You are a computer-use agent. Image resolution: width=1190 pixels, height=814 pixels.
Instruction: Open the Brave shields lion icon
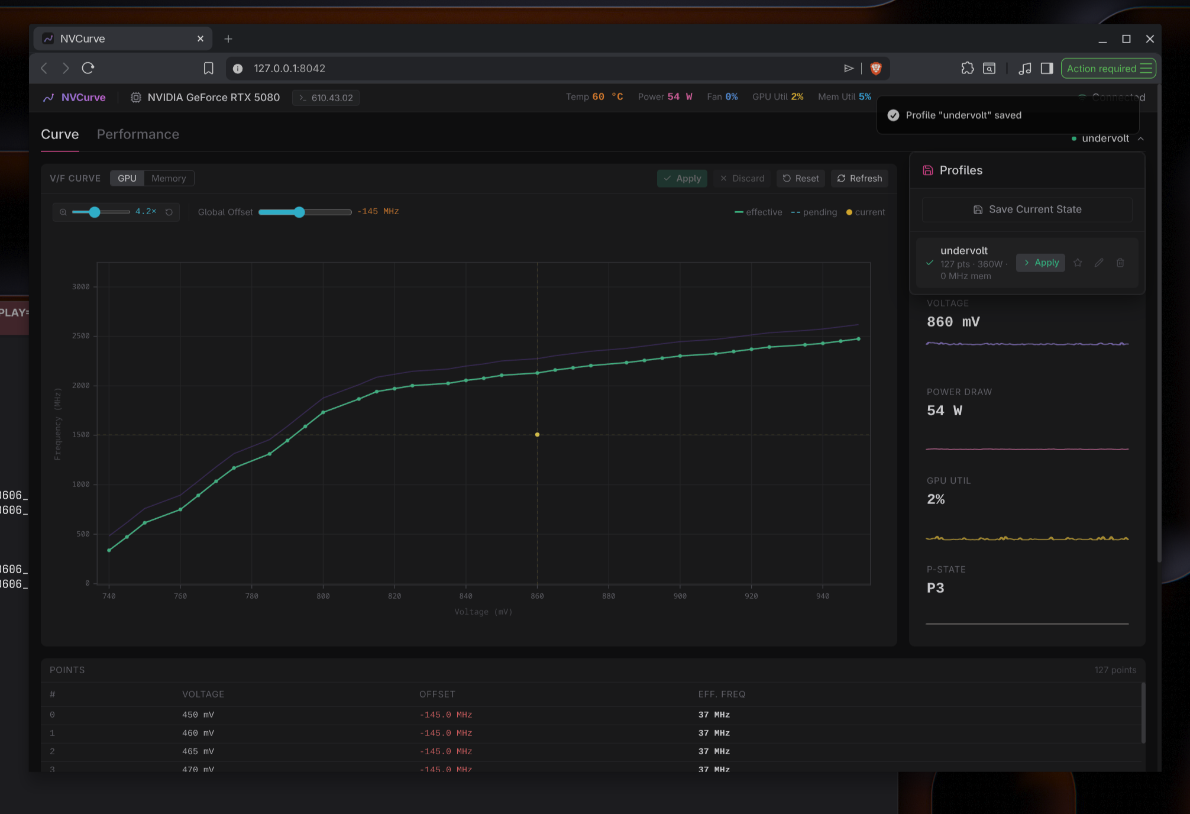[x=876, y=69]
